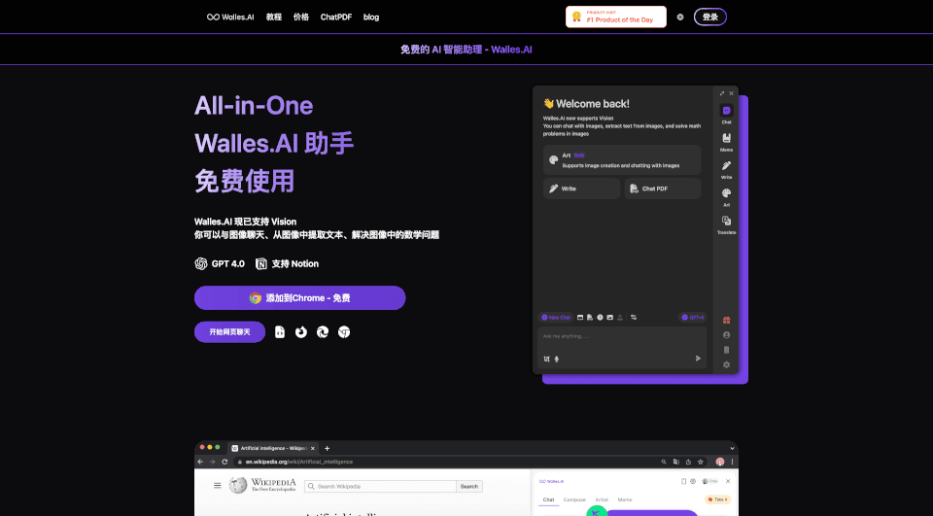Click the send arrow in chat box
Viewport: 933px width, 516px height.
(x=698, y=359)
